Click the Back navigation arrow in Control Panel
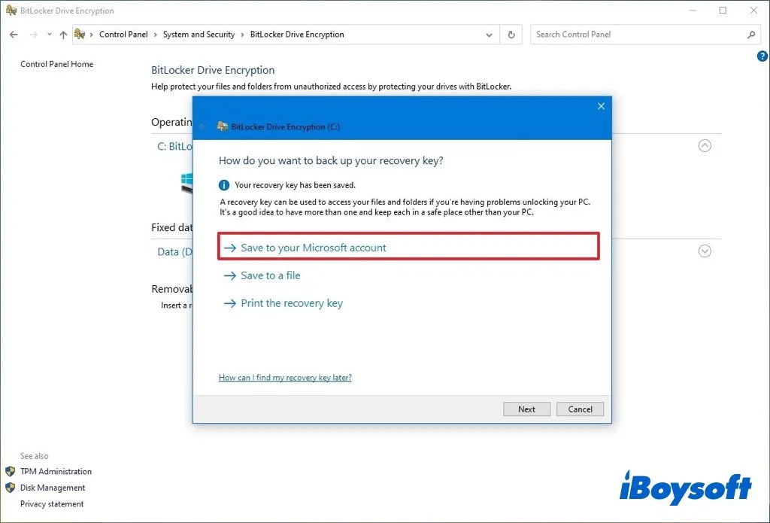 (14, 35)
